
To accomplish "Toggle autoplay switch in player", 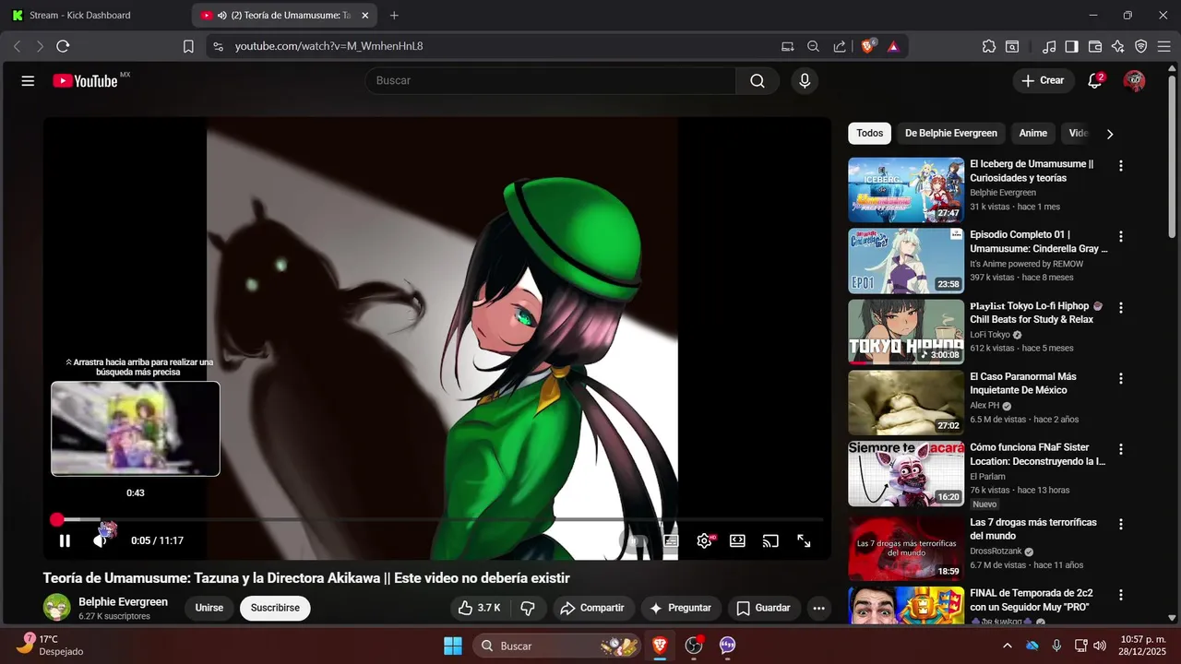I will pos(637,541).
